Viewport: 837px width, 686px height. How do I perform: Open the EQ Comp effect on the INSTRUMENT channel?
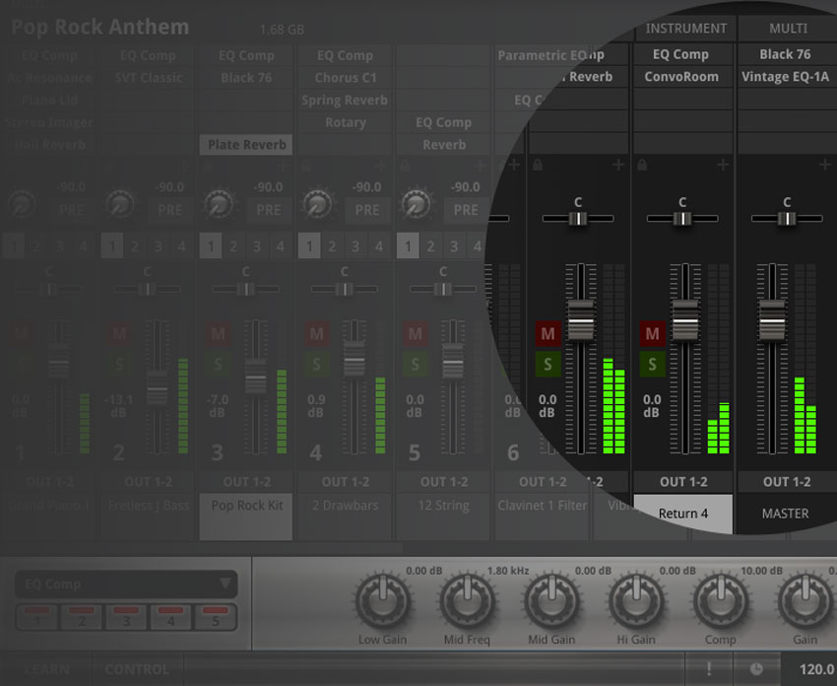coord(682,54)
